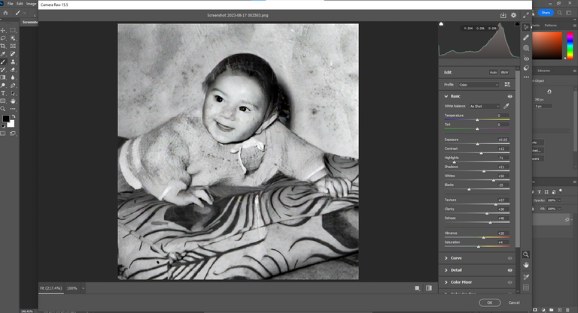Open the Camera Raw preferences gear

pos(513,15)
